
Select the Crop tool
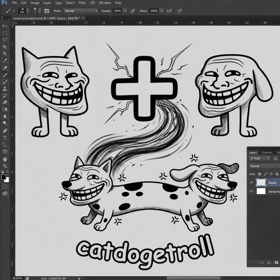coord(5,54)
